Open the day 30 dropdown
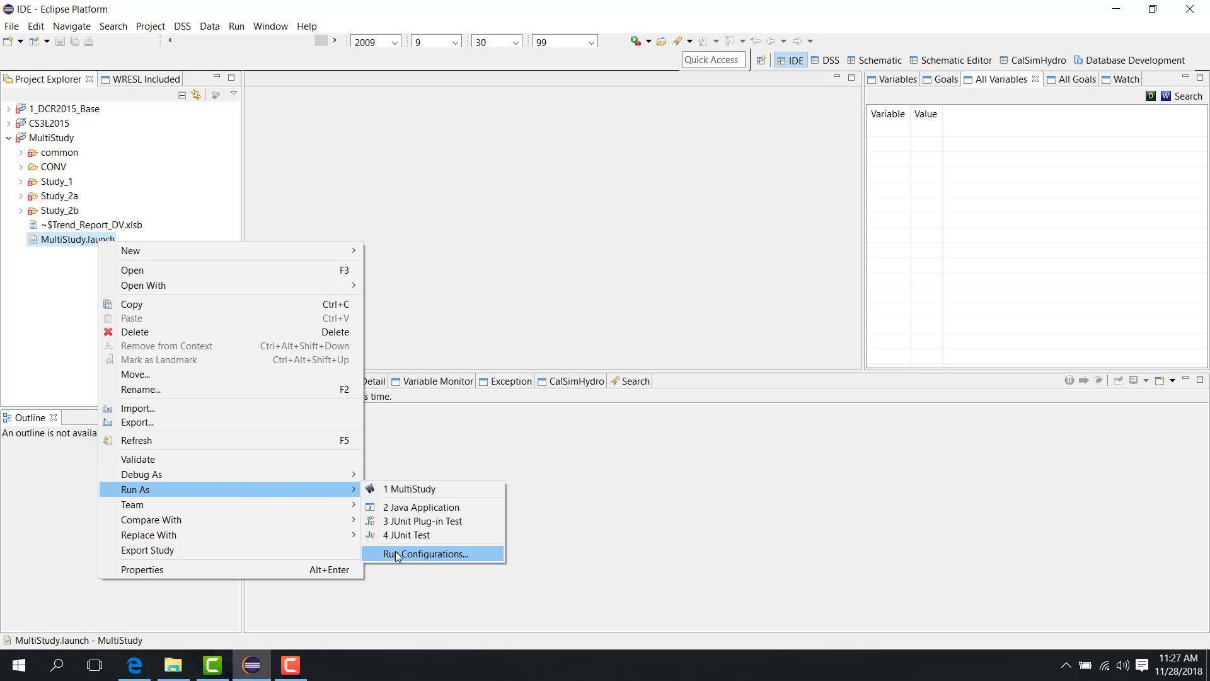This screenshot has height=681, width=1210. click(x=516, y=42)
